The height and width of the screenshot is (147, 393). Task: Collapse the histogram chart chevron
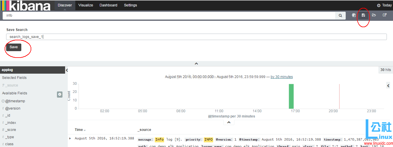(x=229, y=122)
